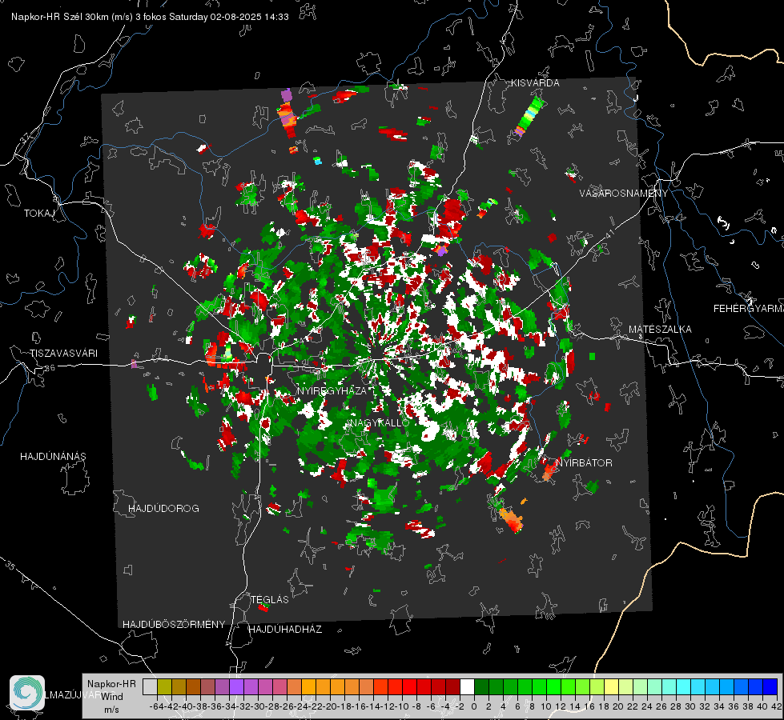Select the HAJDÚBÖSZÖRMÉNY label
784x720 pixels.
(174, 625)
